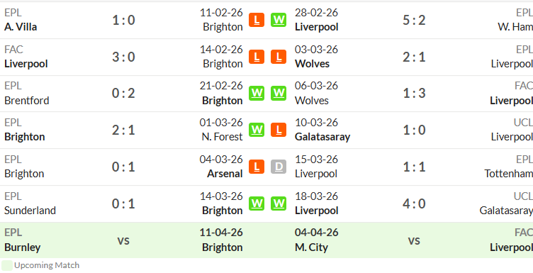Select the Galatasaray team name on 10-03-26
The width and height of the screenshot is (533, 273).
322,137
